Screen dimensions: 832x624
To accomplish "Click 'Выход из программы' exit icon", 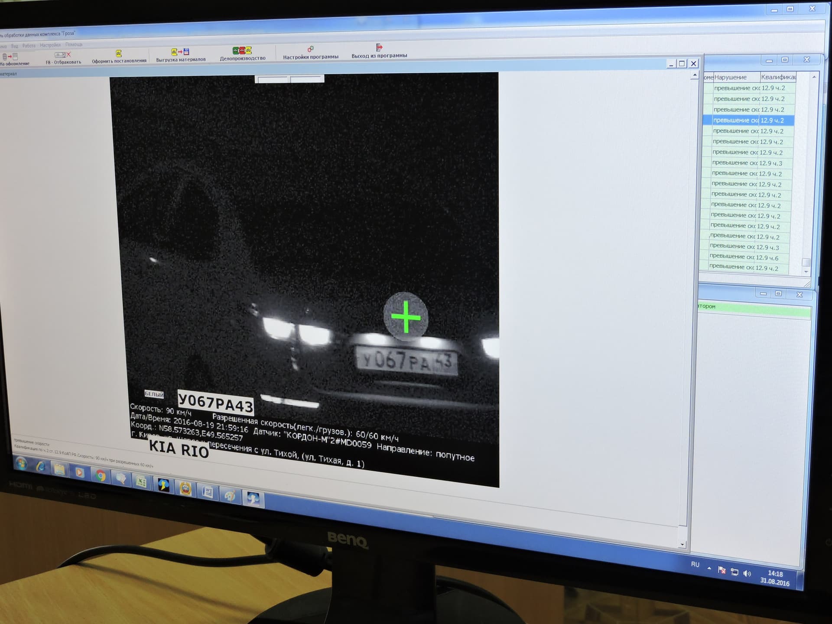I will (x=379, y=47).
